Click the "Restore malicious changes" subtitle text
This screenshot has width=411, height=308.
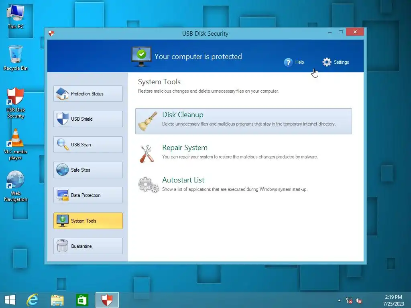[x=209, y=91]
